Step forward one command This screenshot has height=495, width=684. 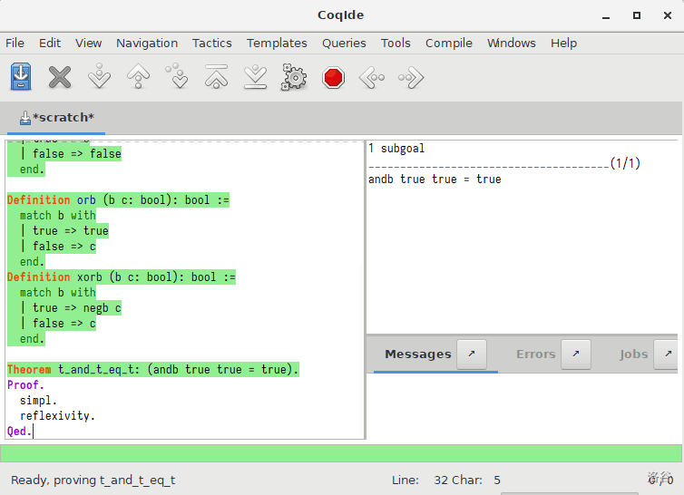(x=99, y=77)
